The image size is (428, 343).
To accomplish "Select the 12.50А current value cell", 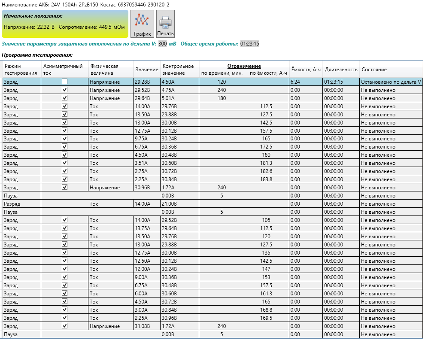I will coord(147,261).
